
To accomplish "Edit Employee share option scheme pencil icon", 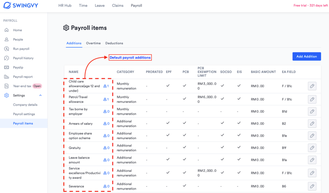I will (312, 136).
